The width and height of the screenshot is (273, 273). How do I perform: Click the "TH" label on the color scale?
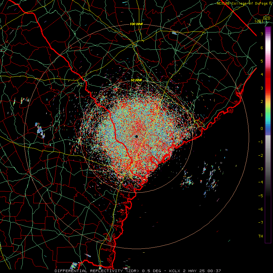point(261,236)
